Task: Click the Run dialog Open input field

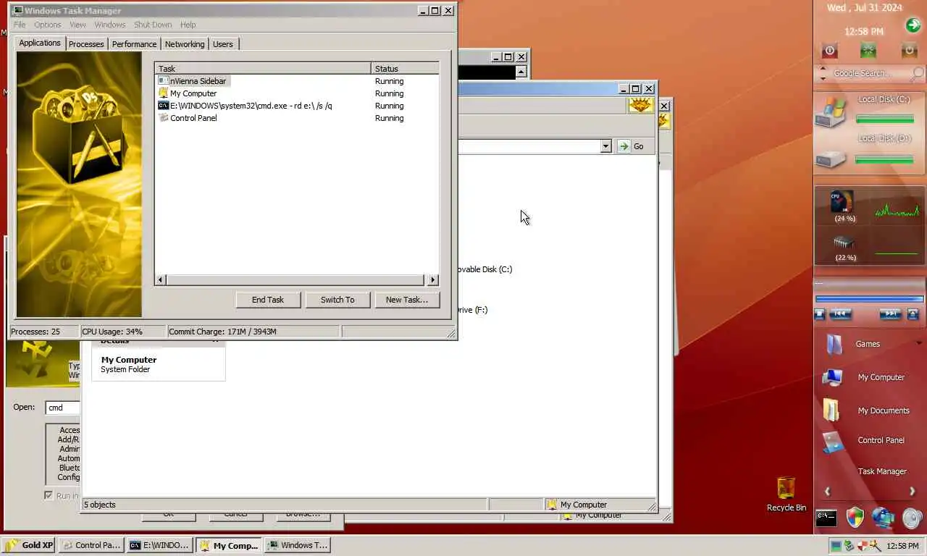Action: [x=63, y=408]
